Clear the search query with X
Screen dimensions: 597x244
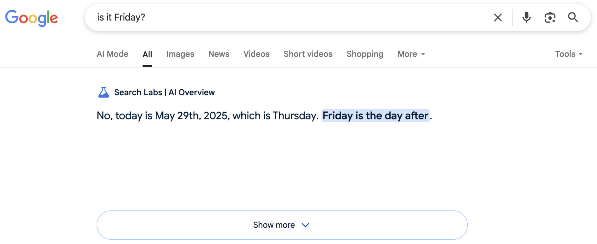pyautogui.click(x=498, y=17)
